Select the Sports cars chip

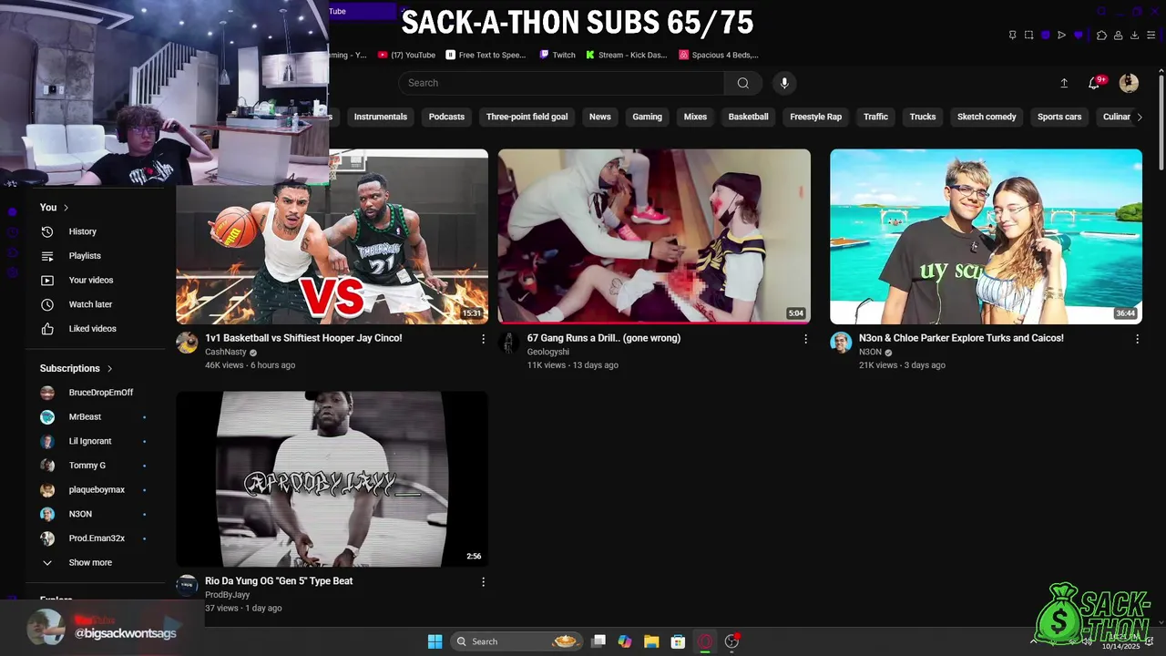pos(1059,117)
